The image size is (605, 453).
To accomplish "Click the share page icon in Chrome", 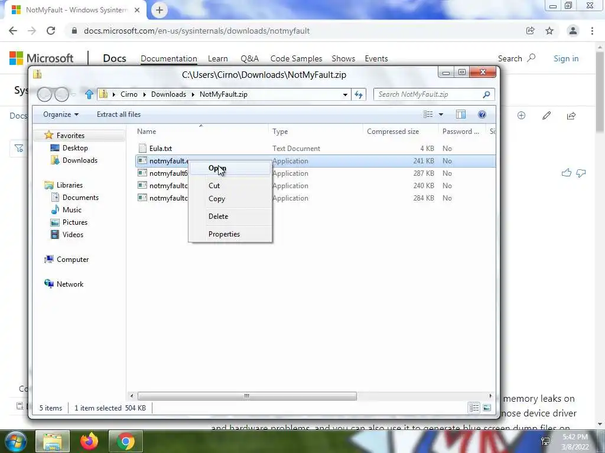I will 531,31.
